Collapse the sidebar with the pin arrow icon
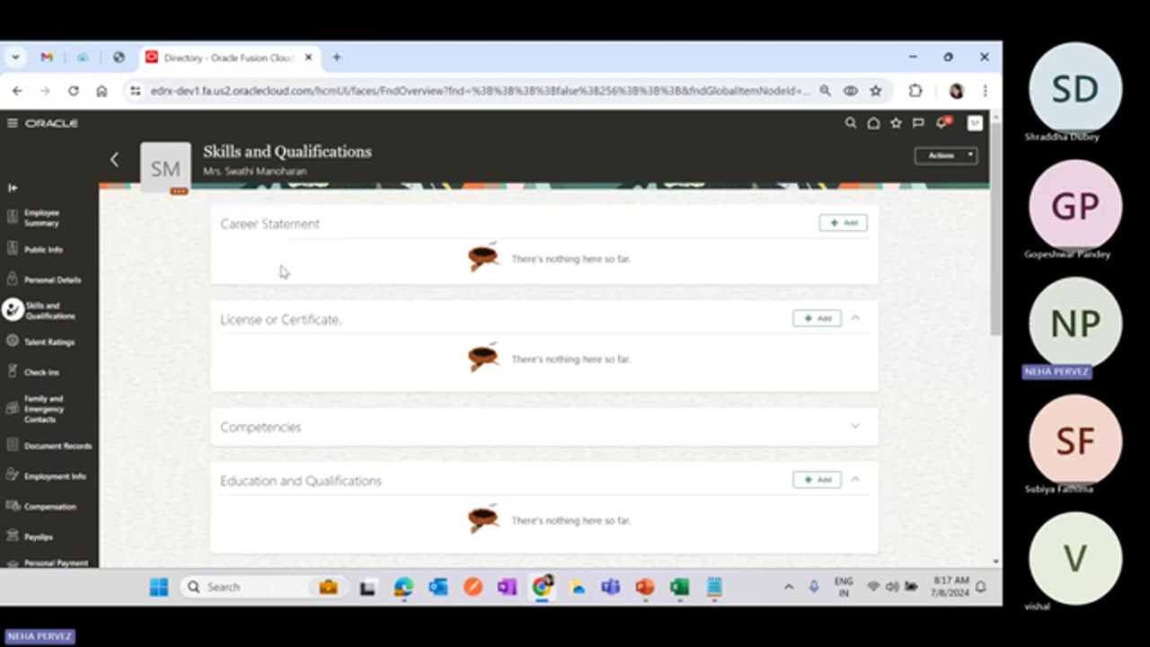The image size is (1150, 647). click(x=13, y=188)
